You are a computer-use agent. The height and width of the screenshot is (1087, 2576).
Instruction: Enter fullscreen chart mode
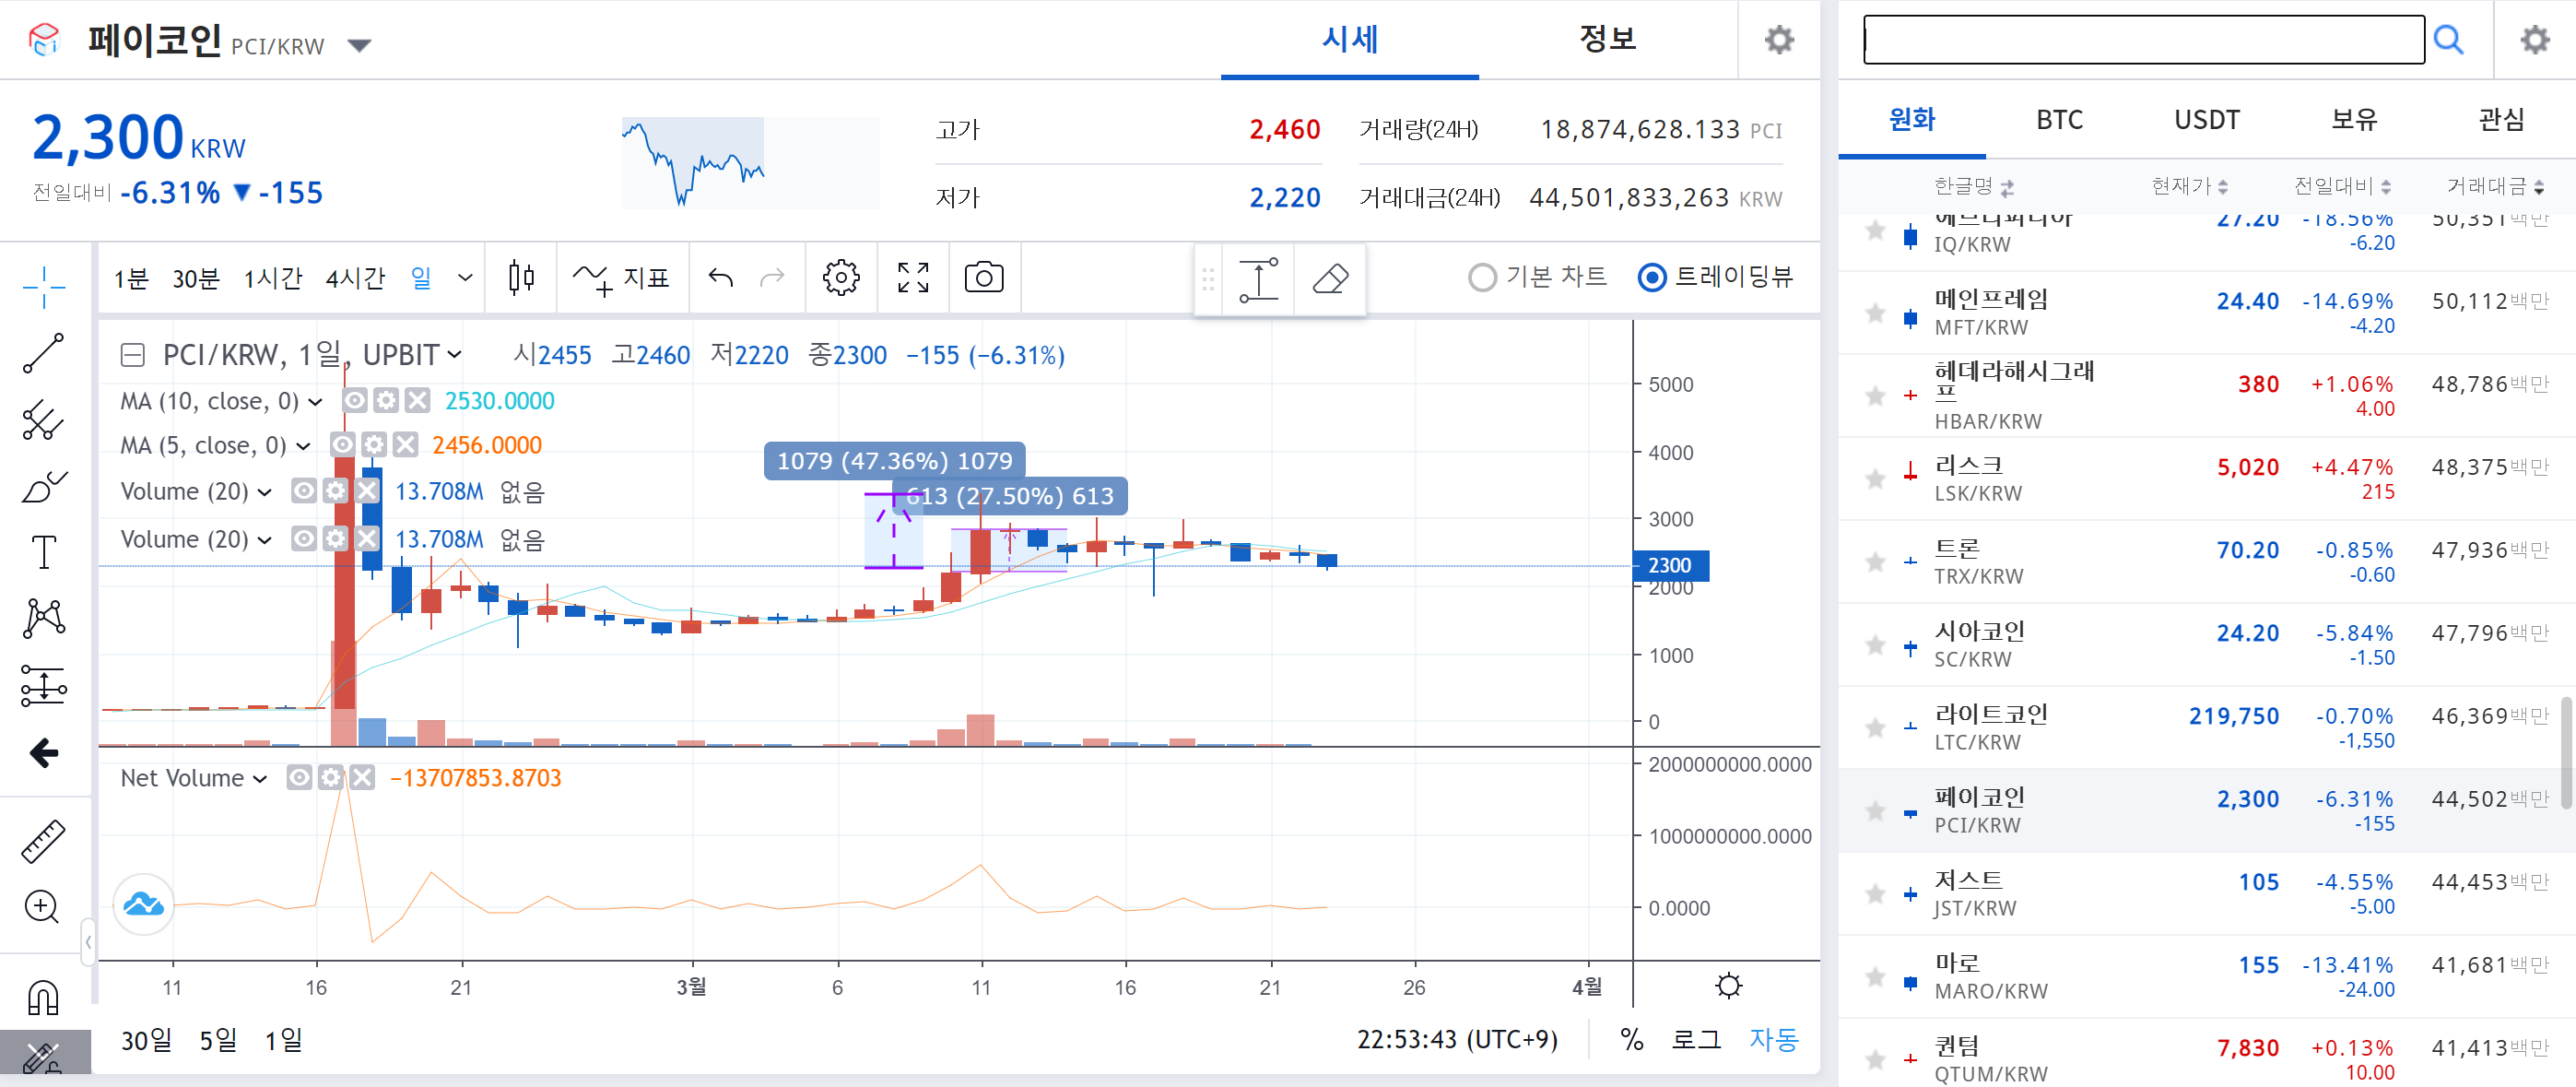(x=912, y=277)
